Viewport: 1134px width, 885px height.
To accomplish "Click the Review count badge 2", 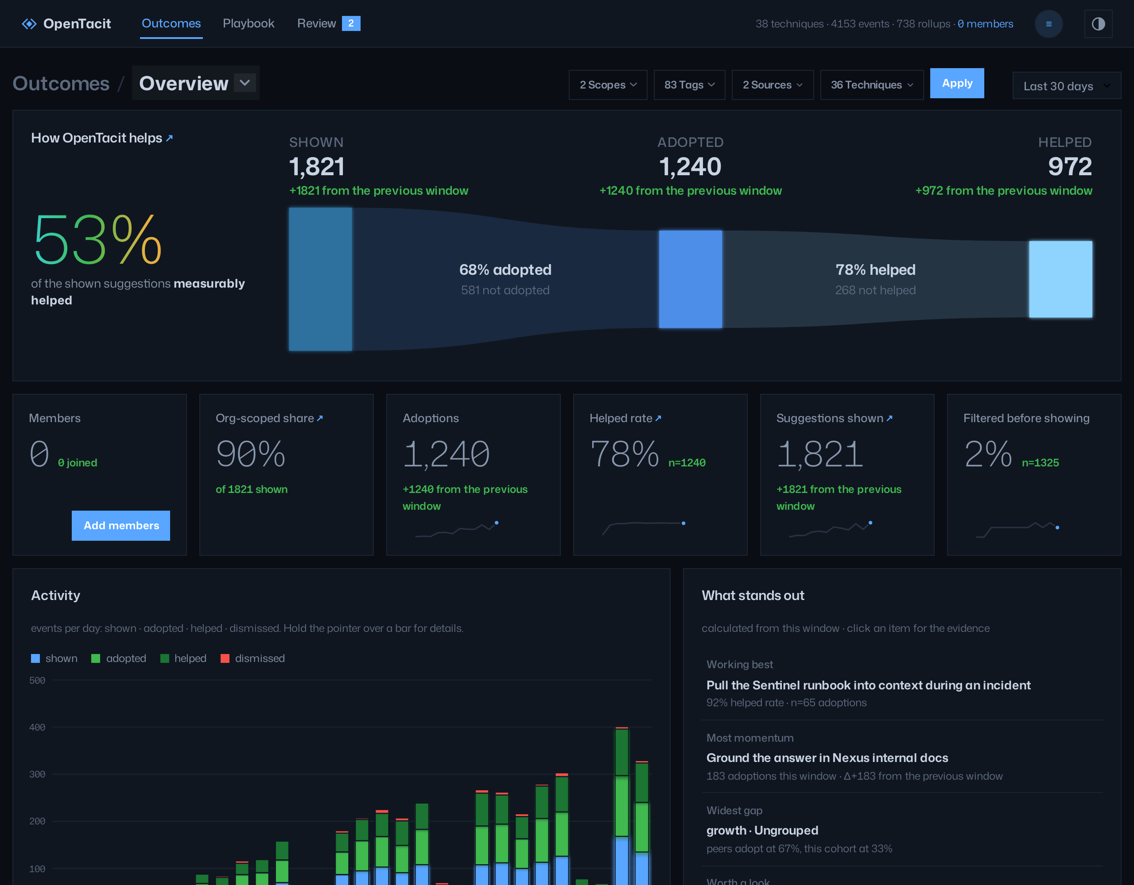I will coord(351,23).
